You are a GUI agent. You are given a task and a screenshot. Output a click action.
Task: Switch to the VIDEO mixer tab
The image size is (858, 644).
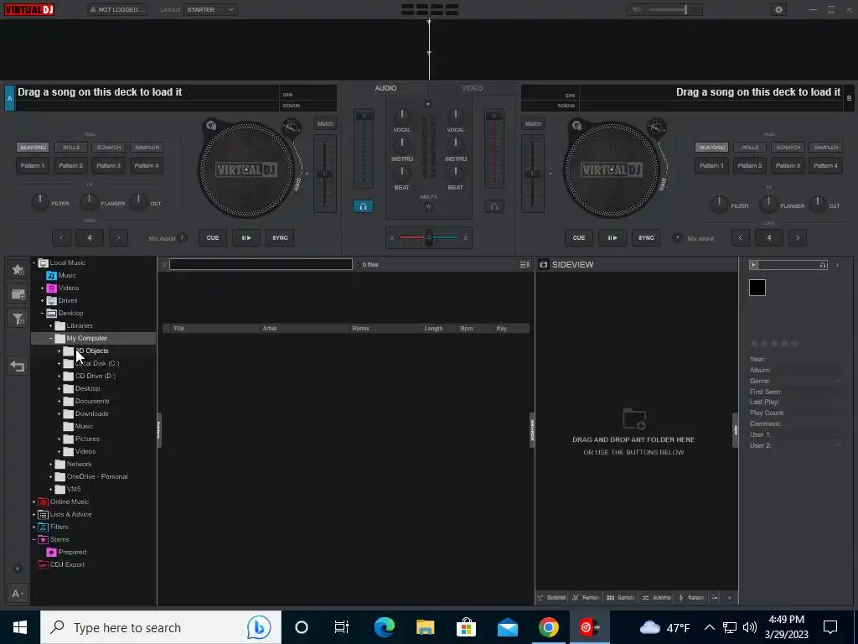pyautogui.click(x=472, y=88)
